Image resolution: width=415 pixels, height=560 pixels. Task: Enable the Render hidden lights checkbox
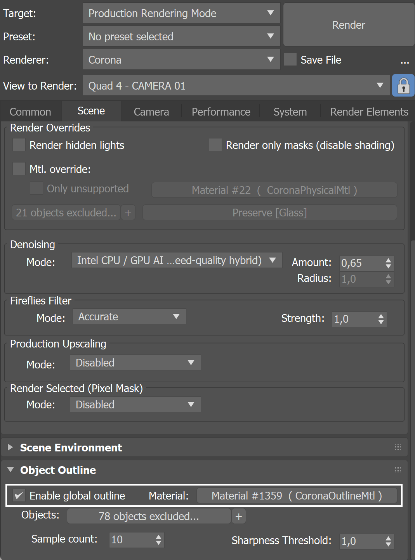19,145
